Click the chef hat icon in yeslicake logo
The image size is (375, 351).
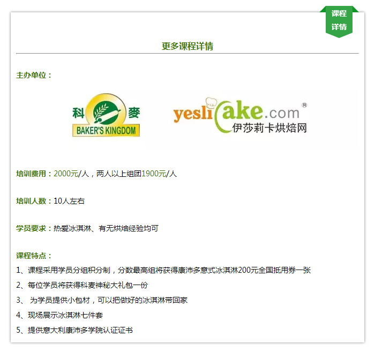click(x=211, y=103)
